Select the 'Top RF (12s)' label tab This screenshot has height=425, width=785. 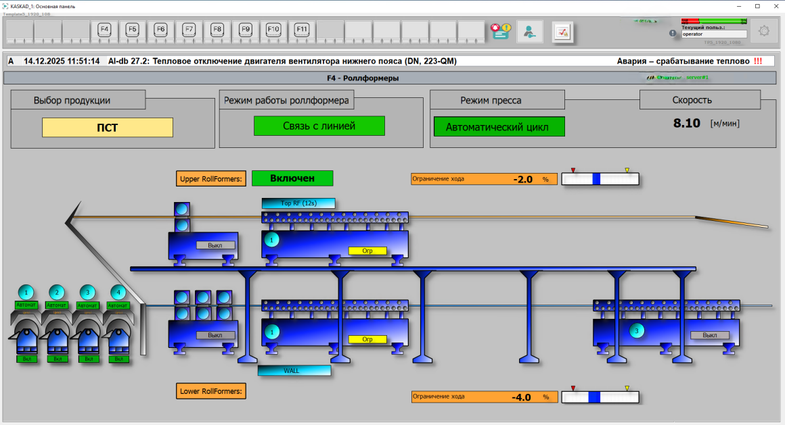tap(298, 203)
